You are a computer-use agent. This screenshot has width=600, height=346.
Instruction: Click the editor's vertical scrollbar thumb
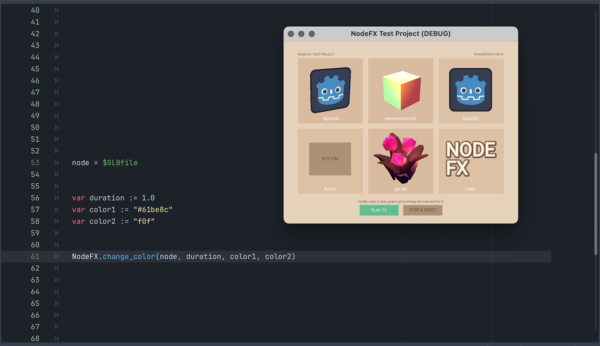[x=596, y=204]
